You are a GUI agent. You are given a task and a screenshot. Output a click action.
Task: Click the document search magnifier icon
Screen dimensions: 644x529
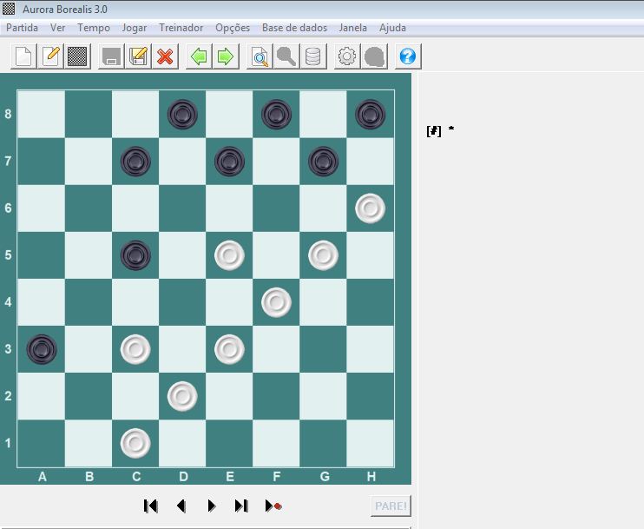260,56
